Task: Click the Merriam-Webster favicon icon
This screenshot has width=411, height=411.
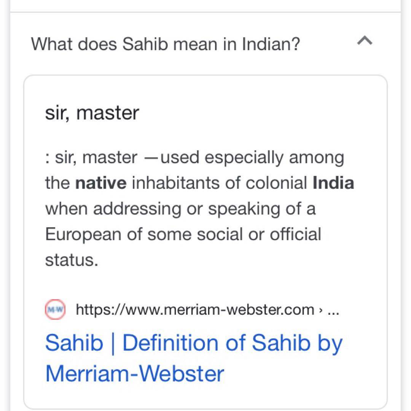Action: 55,309
